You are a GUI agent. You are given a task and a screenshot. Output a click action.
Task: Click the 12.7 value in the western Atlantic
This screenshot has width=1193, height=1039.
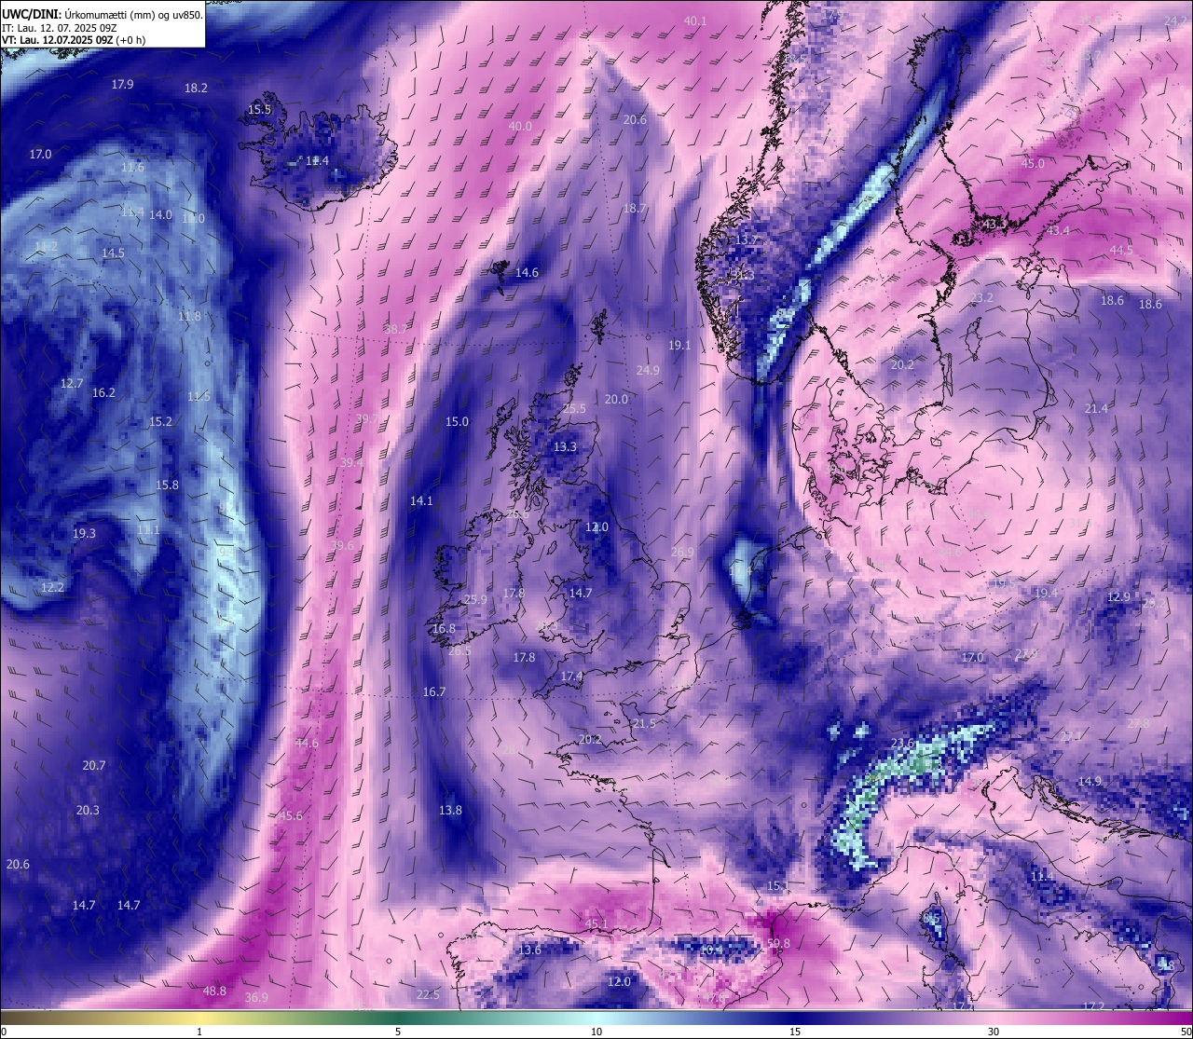[72, 383]
